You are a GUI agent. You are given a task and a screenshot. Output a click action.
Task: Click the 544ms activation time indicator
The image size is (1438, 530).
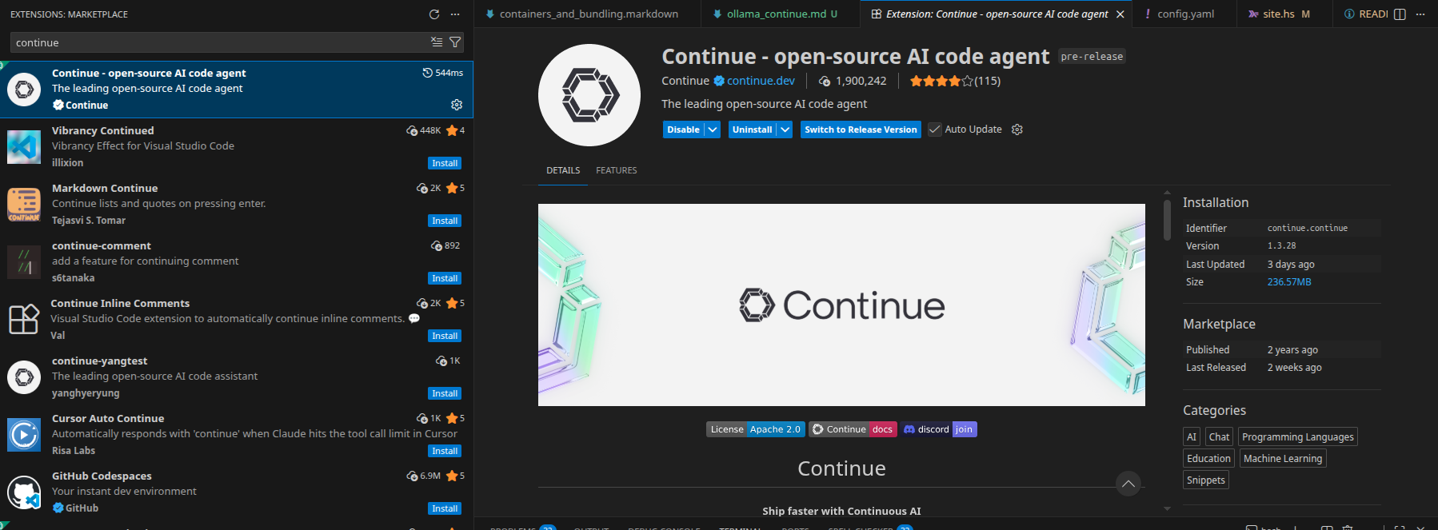tap(443, 73)
